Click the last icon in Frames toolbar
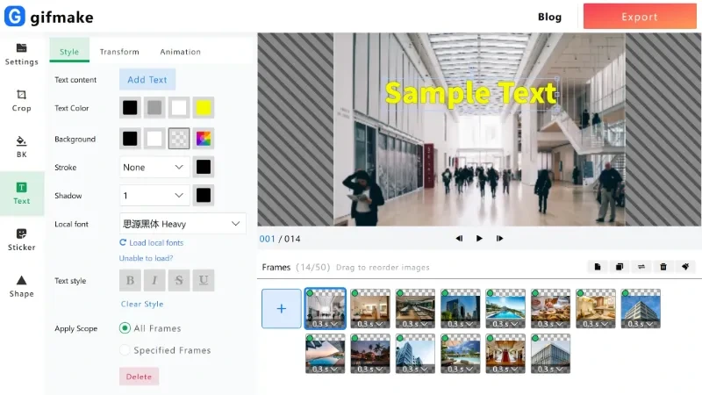This screenshot has width=702, height=395. point(685,267)
